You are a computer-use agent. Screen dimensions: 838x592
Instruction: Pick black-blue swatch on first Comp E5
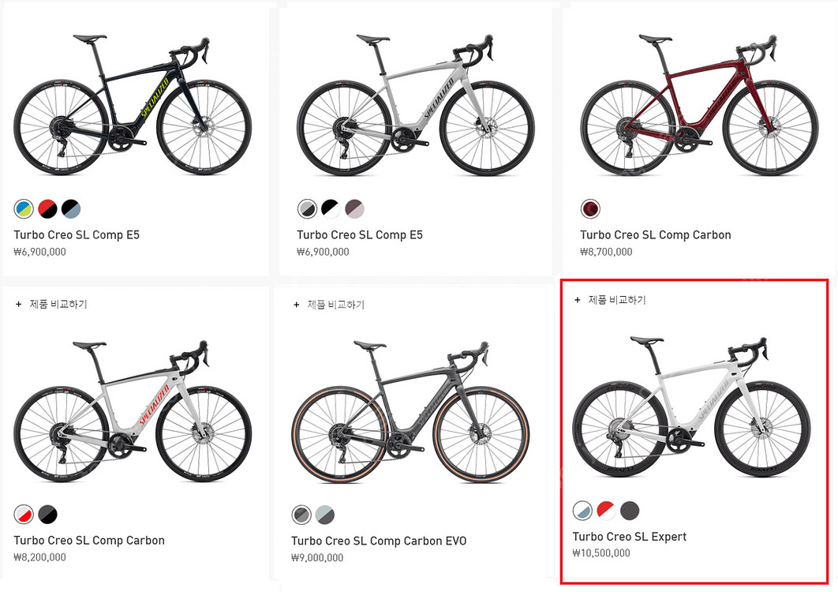(71, 208)
